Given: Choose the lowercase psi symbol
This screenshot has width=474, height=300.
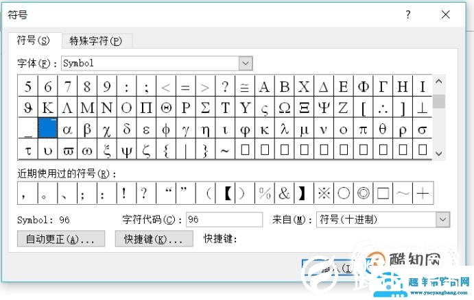Looking at the screenshot, I should click(x=127, y=149).
